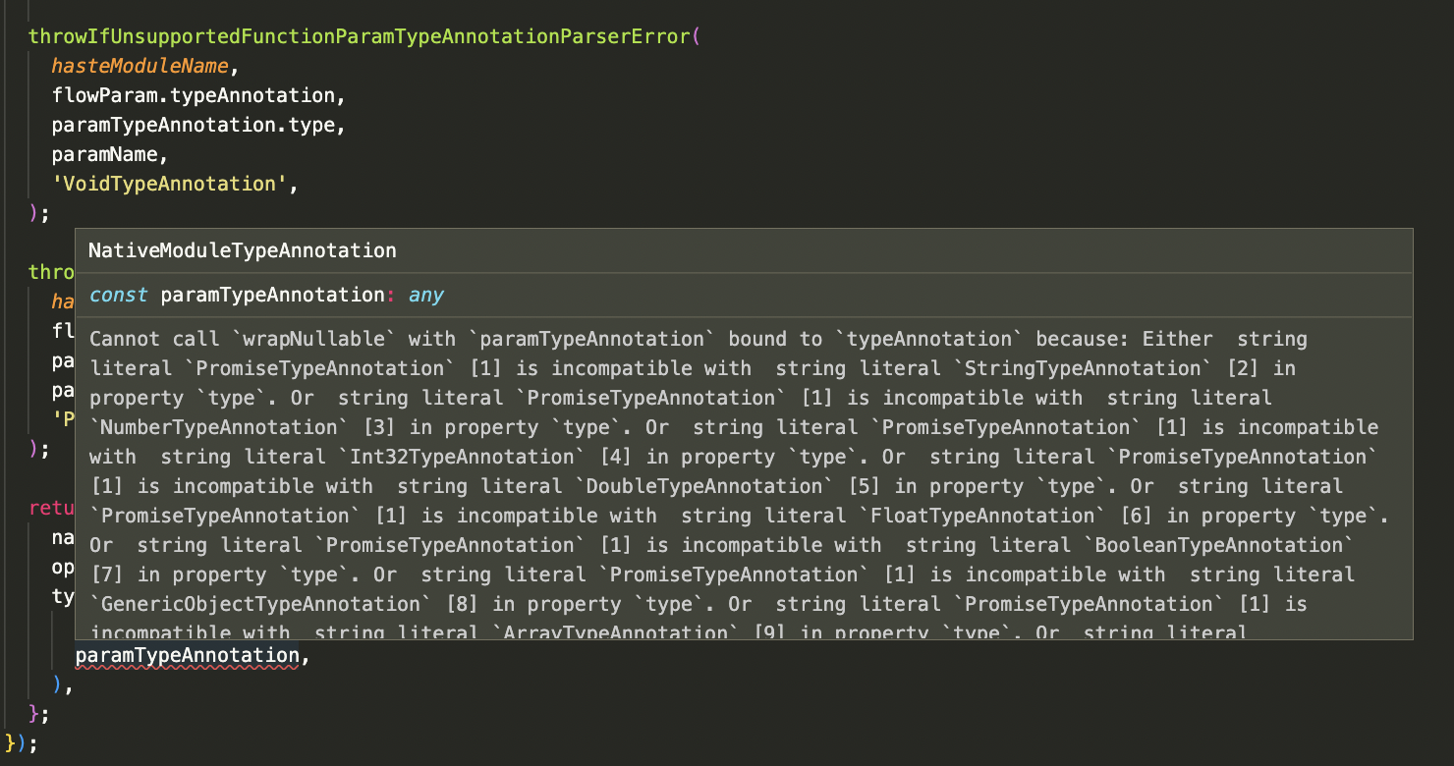Viewport: 1454px width, 766px height.
Task: Click the closing '});' on last line
Action: tap(22, 741)
